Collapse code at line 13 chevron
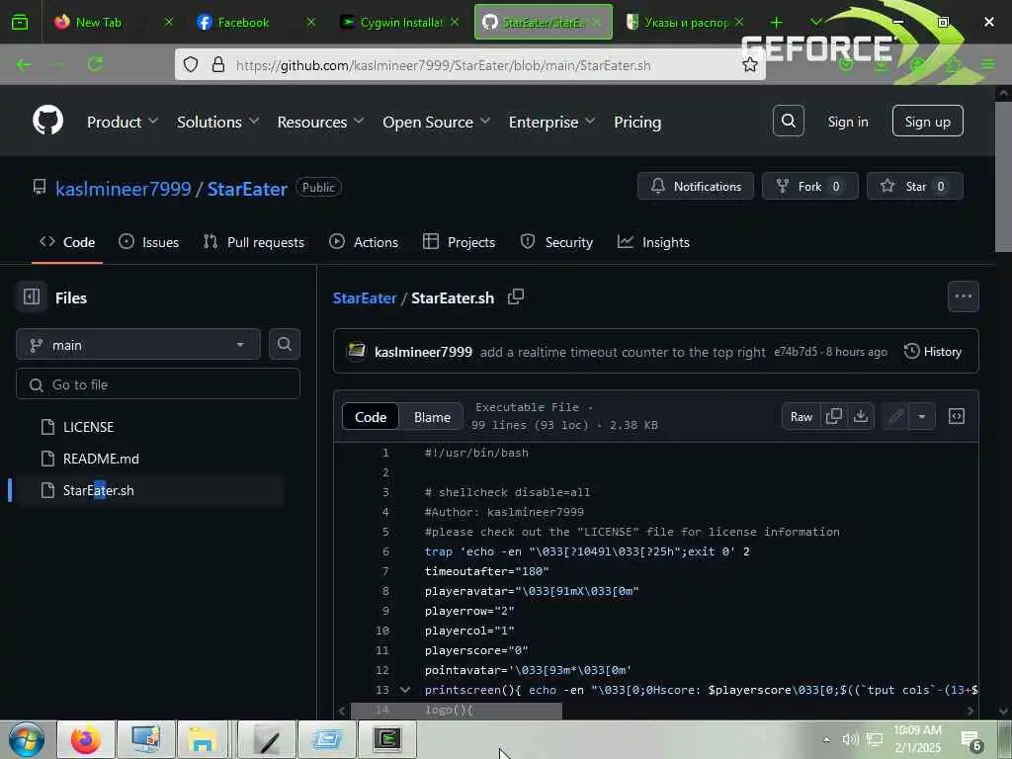 (x=405, y=689)
